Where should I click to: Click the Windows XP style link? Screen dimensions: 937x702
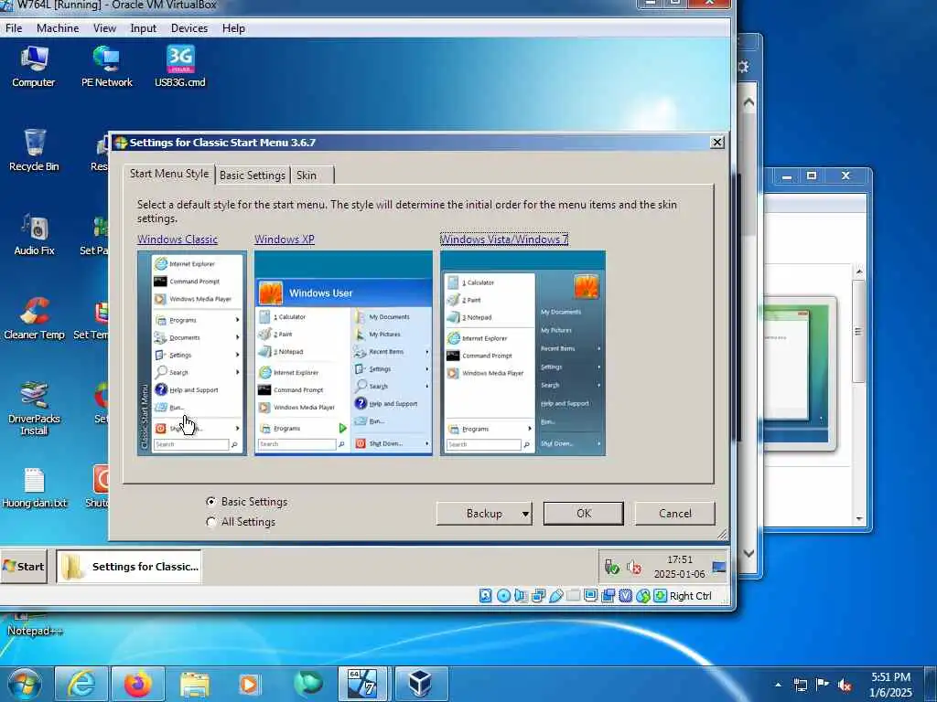coord(285,239)
